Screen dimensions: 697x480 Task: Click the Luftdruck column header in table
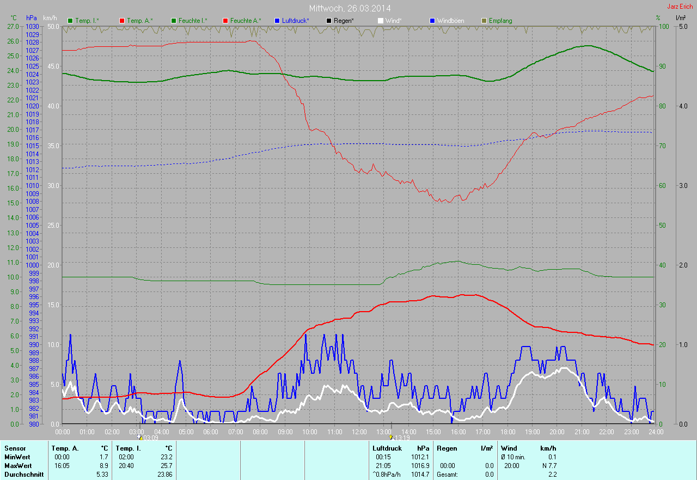[x=387, y=448]
